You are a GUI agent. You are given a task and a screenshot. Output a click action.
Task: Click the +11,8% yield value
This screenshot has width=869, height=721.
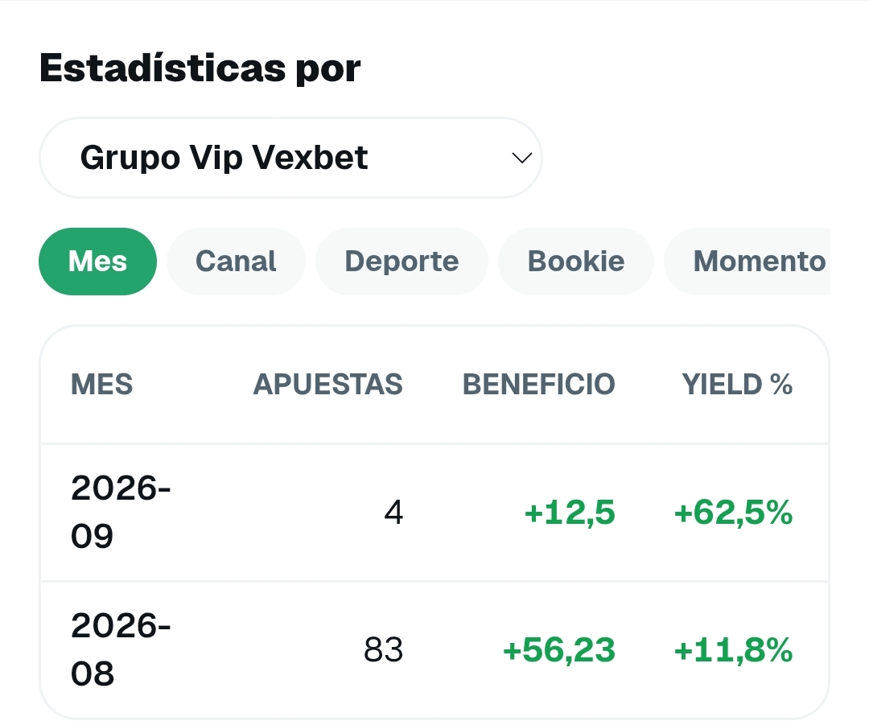(x=733, y=649)
